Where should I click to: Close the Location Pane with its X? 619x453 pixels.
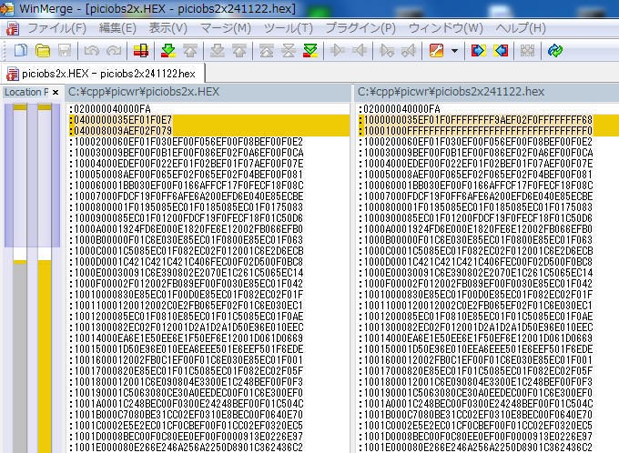coord(56,92)
